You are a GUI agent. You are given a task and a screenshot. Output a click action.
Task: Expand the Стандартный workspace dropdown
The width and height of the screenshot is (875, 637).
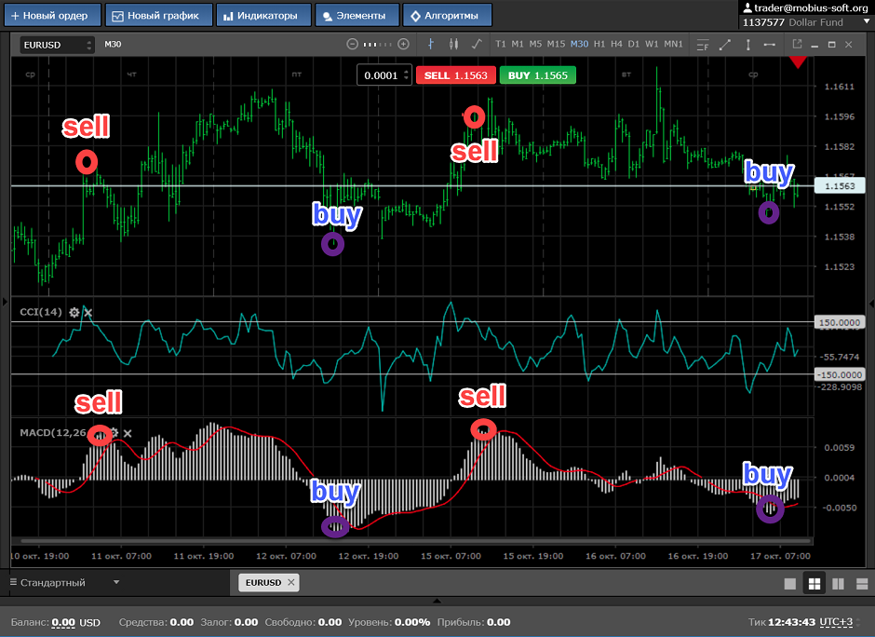(116, 583)
